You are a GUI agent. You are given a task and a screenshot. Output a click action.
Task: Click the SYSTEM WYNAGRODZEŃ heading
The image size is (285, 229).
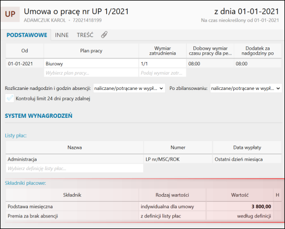pos(39,116)
